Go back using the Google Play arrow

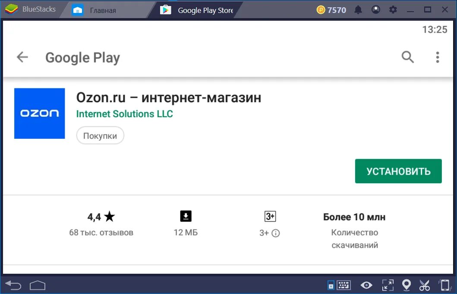click(22, 57)
